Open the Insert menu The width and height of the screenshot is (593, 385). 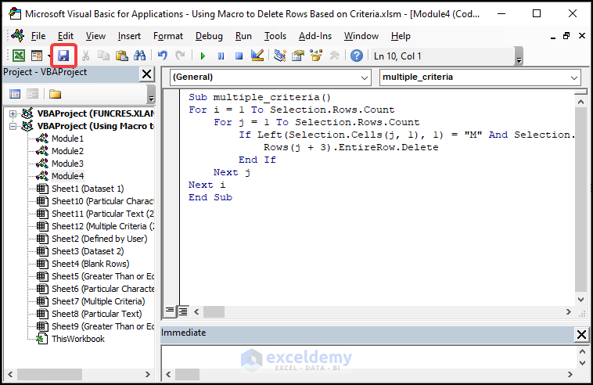click(x=129, y=36)
